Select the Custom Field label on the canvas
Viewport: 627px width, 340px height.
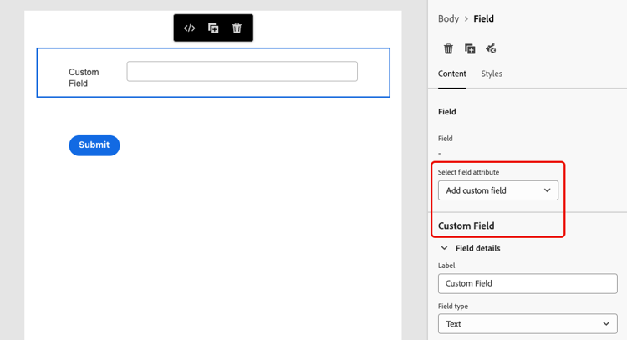pyautogui.click(x=84, y=78)
